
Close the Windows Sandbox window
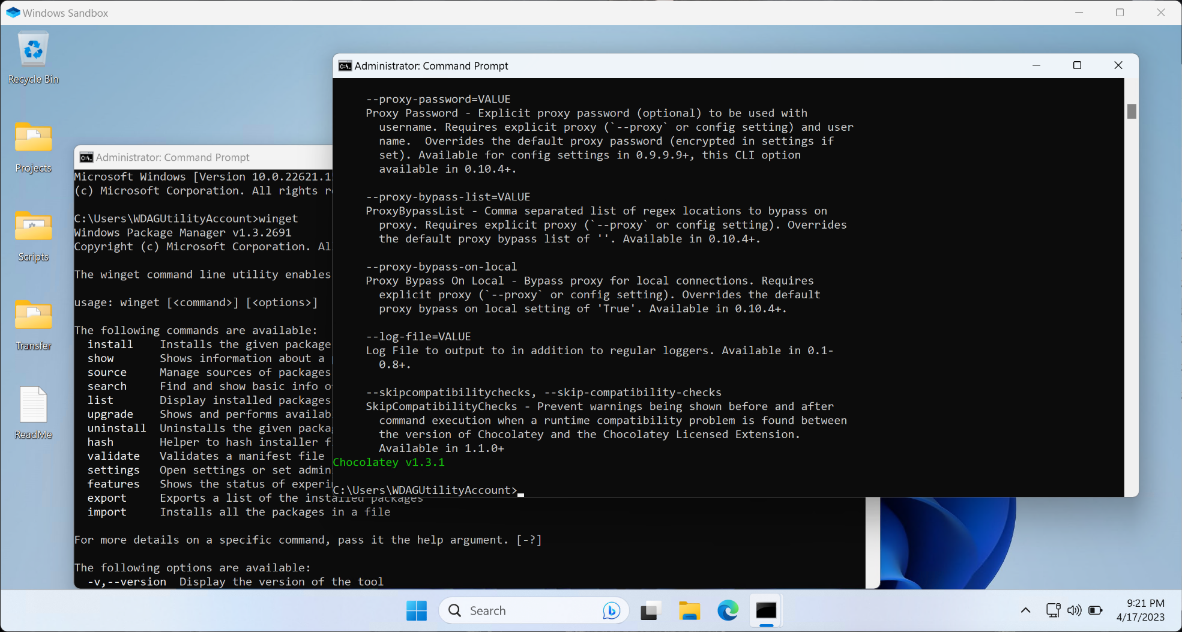[1161, 13]
